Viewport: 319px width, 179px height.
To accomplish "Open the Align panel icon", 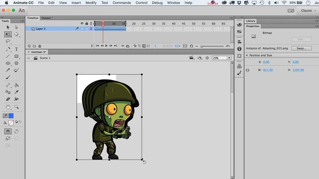I will 239,42.
